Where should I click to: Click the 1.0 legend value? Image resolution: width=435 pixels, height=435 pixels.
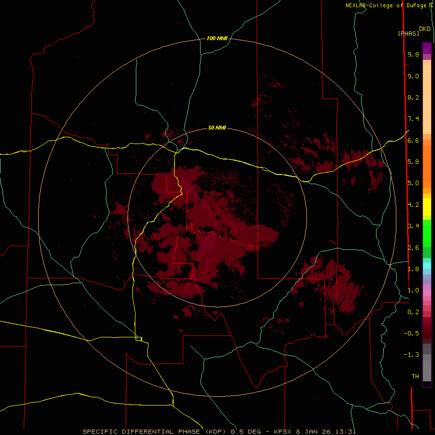(413, 290)
